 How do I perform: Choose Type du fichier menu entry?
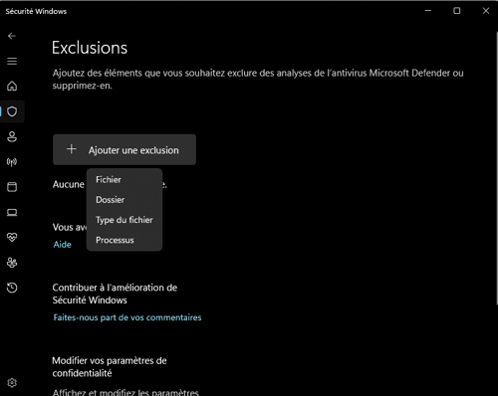point(124,220)
